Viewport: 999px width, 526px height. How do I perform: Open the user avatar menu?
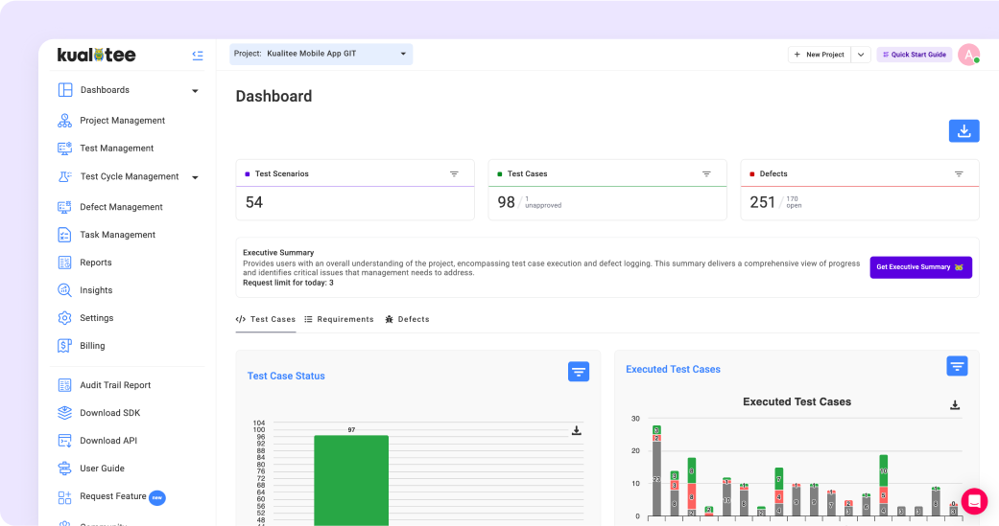point(968,55)
